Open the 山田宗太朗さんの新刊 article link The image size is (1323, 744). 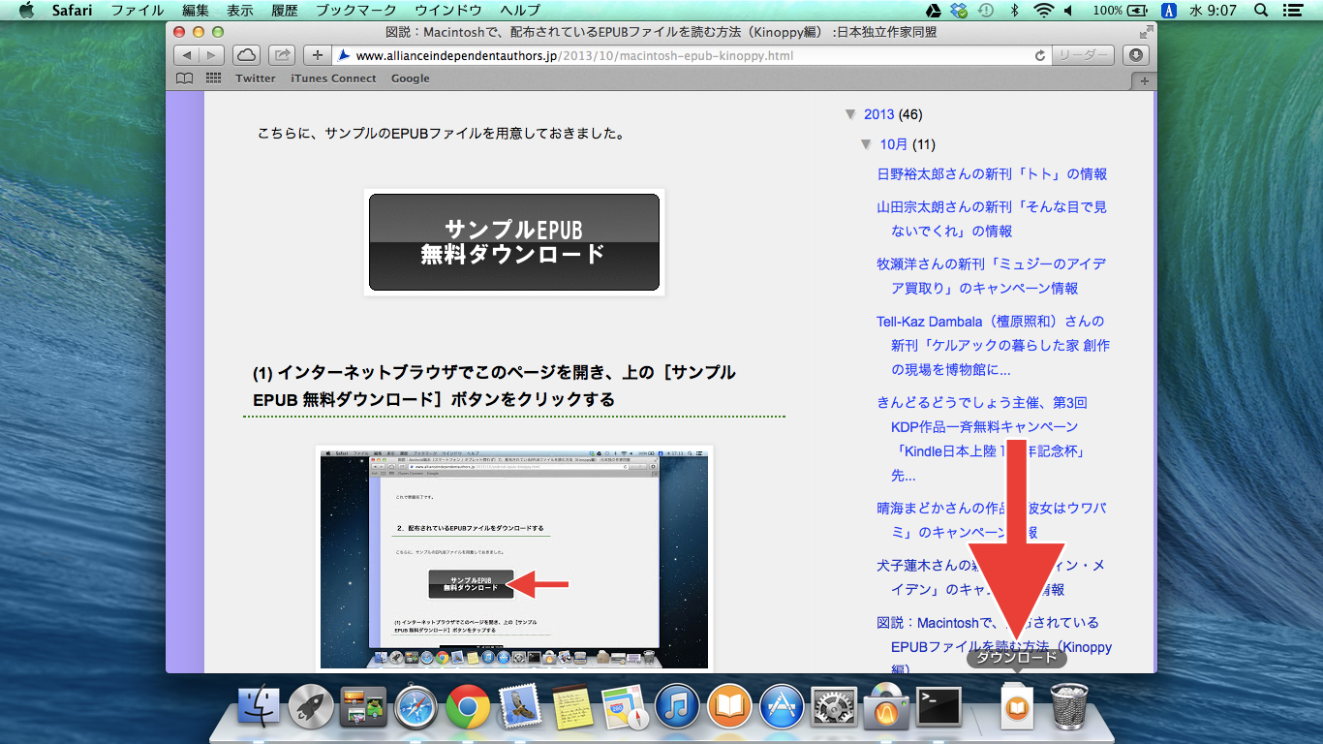tap(991, 219)
